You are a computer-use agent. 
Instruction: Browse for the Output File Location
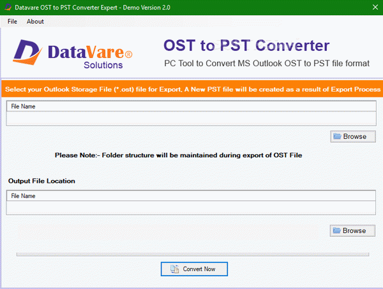pos(352,230)
